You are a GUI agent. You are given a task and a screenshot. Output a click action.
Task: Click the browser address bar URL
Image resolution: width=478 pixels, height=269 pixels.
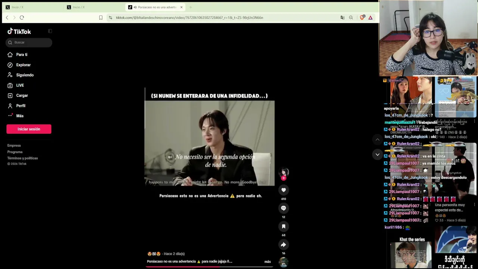(x=189, y=18)
